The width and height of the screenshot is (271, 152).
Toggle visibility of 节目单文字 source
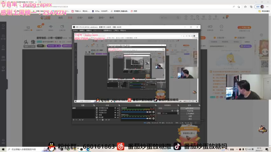[x=115, y=113]
